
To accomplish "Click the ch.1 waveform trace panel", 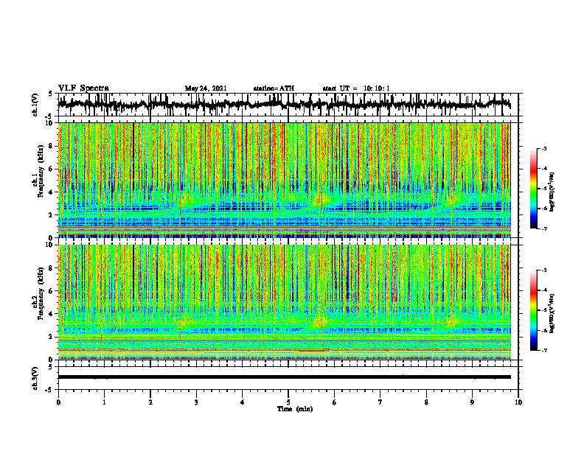I will (288, 105).
